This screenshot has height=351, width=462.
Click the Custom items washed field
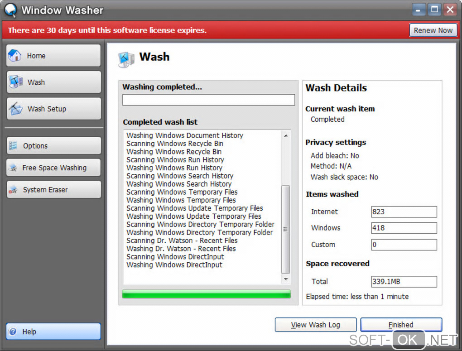point(404,245)
